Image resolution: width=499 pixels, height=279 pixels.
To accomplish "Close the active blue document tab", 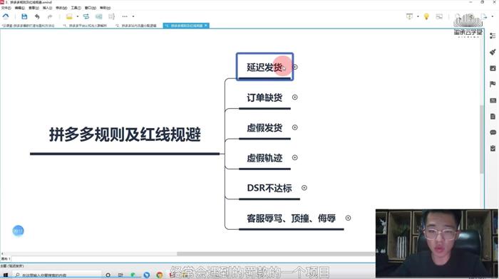I will pyautogui.click(x=205, y=26).
